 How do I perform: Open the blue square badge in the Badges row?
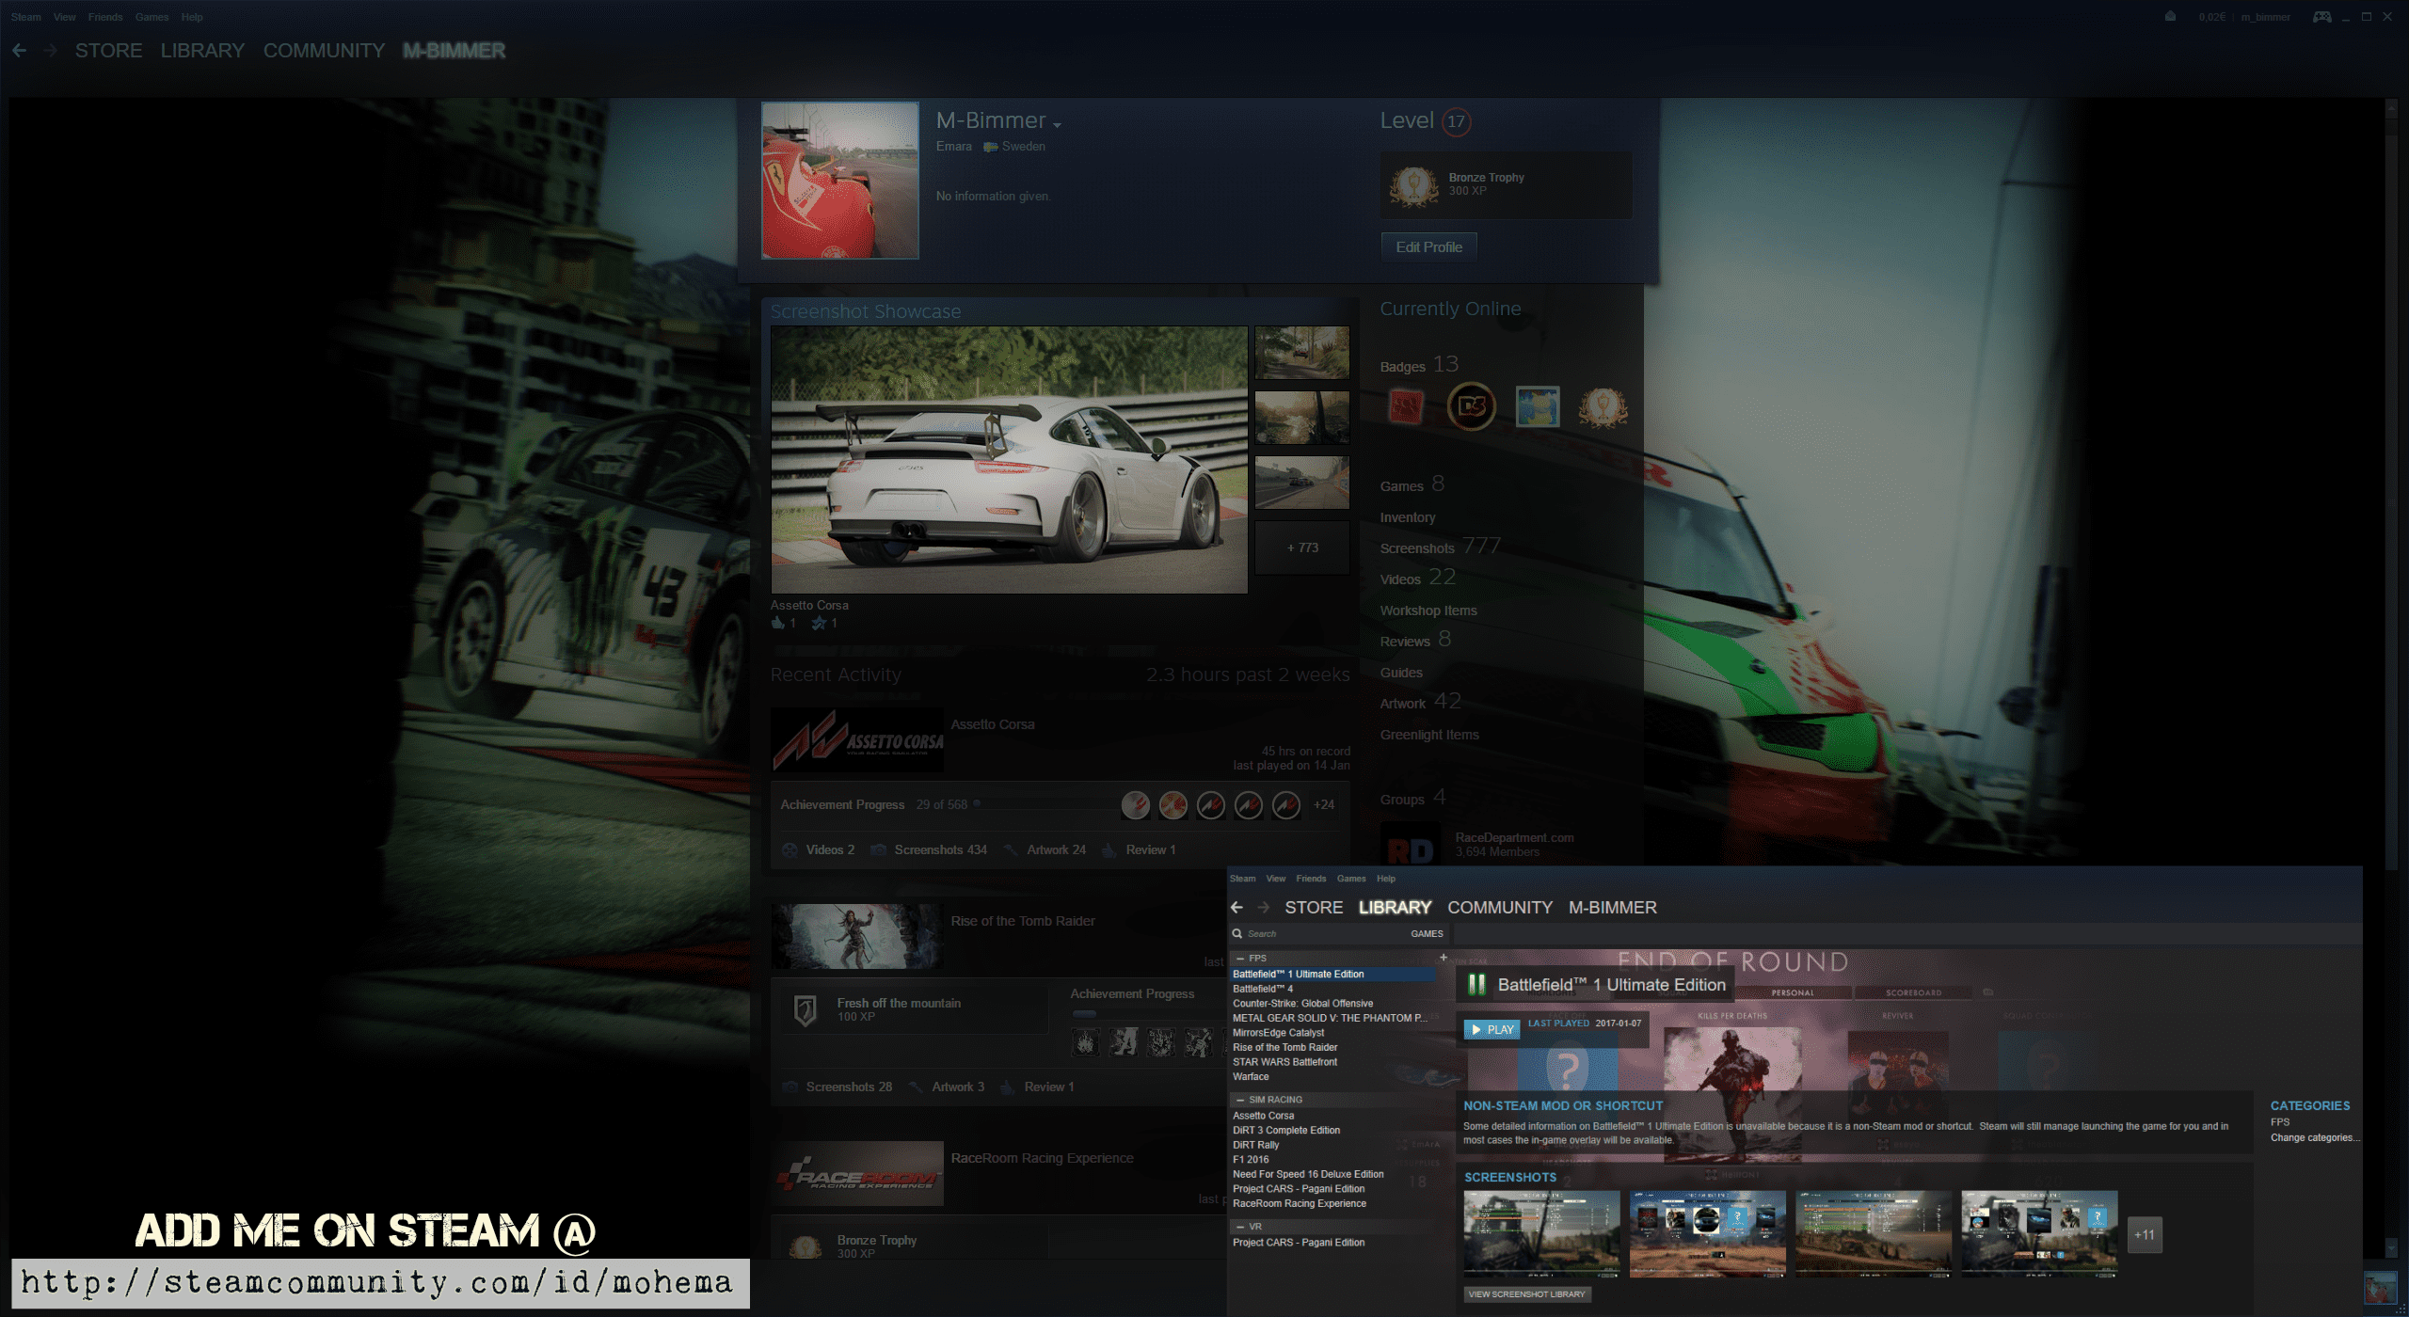pos(1538,406)
